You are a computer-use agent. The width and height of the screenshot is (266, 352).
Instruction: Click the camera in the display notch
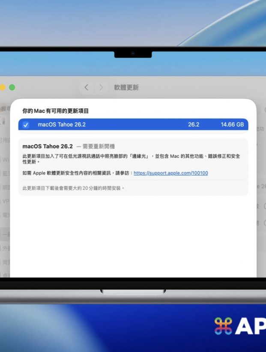[x=133, y=54]
